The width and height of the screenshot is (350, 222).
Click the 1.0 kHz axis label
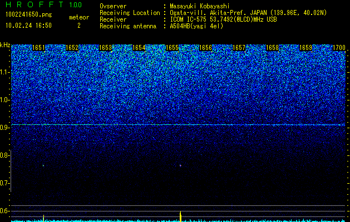[4, 100]
